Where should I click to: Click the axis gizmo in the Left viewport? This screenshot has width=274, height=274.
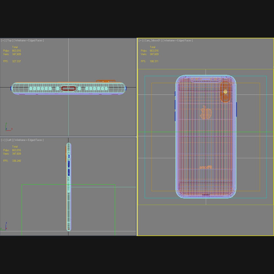(4, 226)
